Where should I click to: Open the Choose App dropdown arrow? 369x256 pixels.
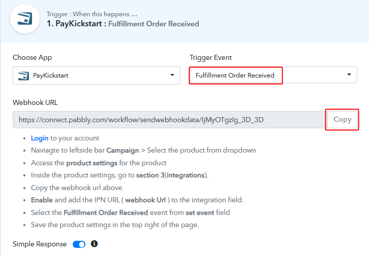coord(172,75)
